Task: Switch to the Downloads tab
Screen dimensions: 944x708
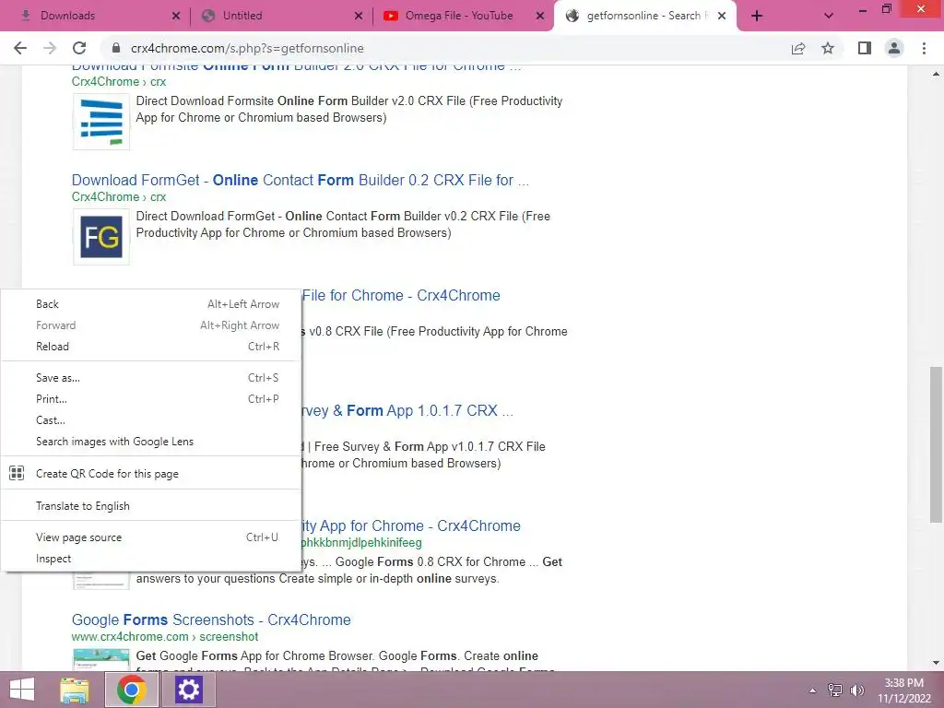Action: (x=96, y=16)
